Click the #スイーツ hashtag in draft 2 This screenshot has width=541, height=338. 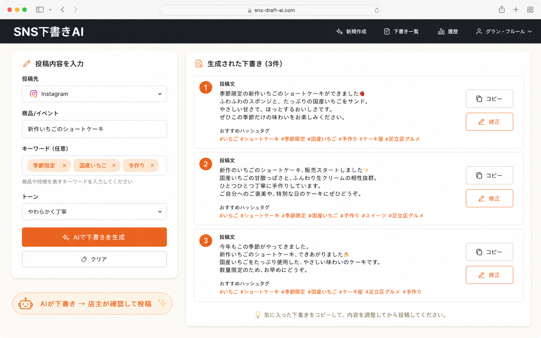pos(374,216)
